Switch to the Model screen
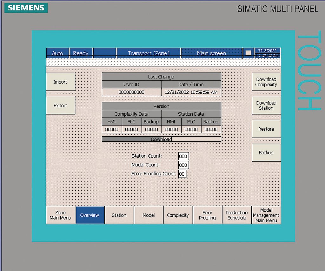The width and height of the screenshot is (325, 271). pyautogui.click(x=149, y=215)
